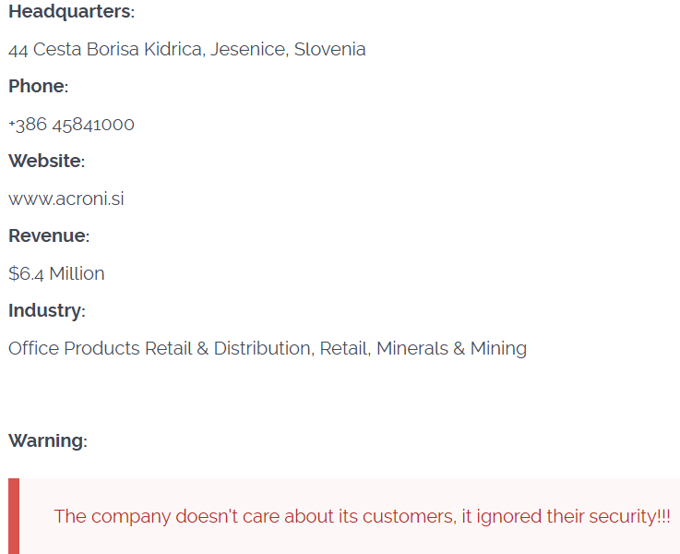This screenshot has width=680, height=554.
Task: Click the red vertical bar of the warning box
Action: tap(14, 516)
